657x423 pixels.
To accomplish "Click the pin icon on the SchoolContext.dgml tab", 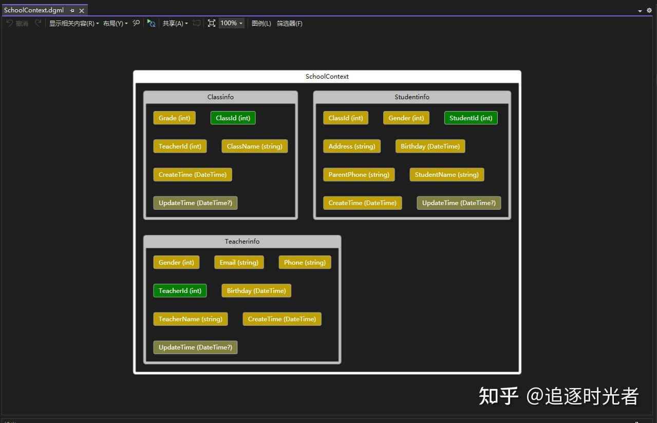I will (x=72, y=9).
